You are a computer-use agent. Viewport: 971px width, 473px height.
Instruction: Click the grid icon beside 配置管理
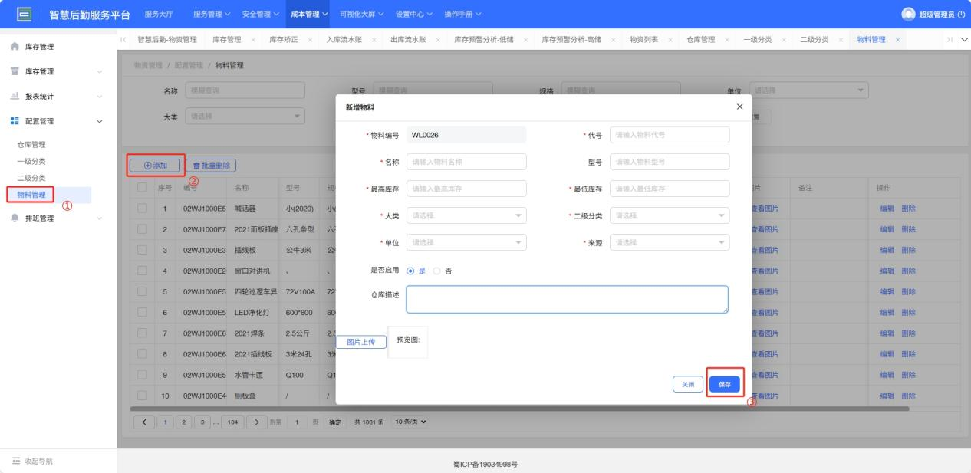pos(15,120)
